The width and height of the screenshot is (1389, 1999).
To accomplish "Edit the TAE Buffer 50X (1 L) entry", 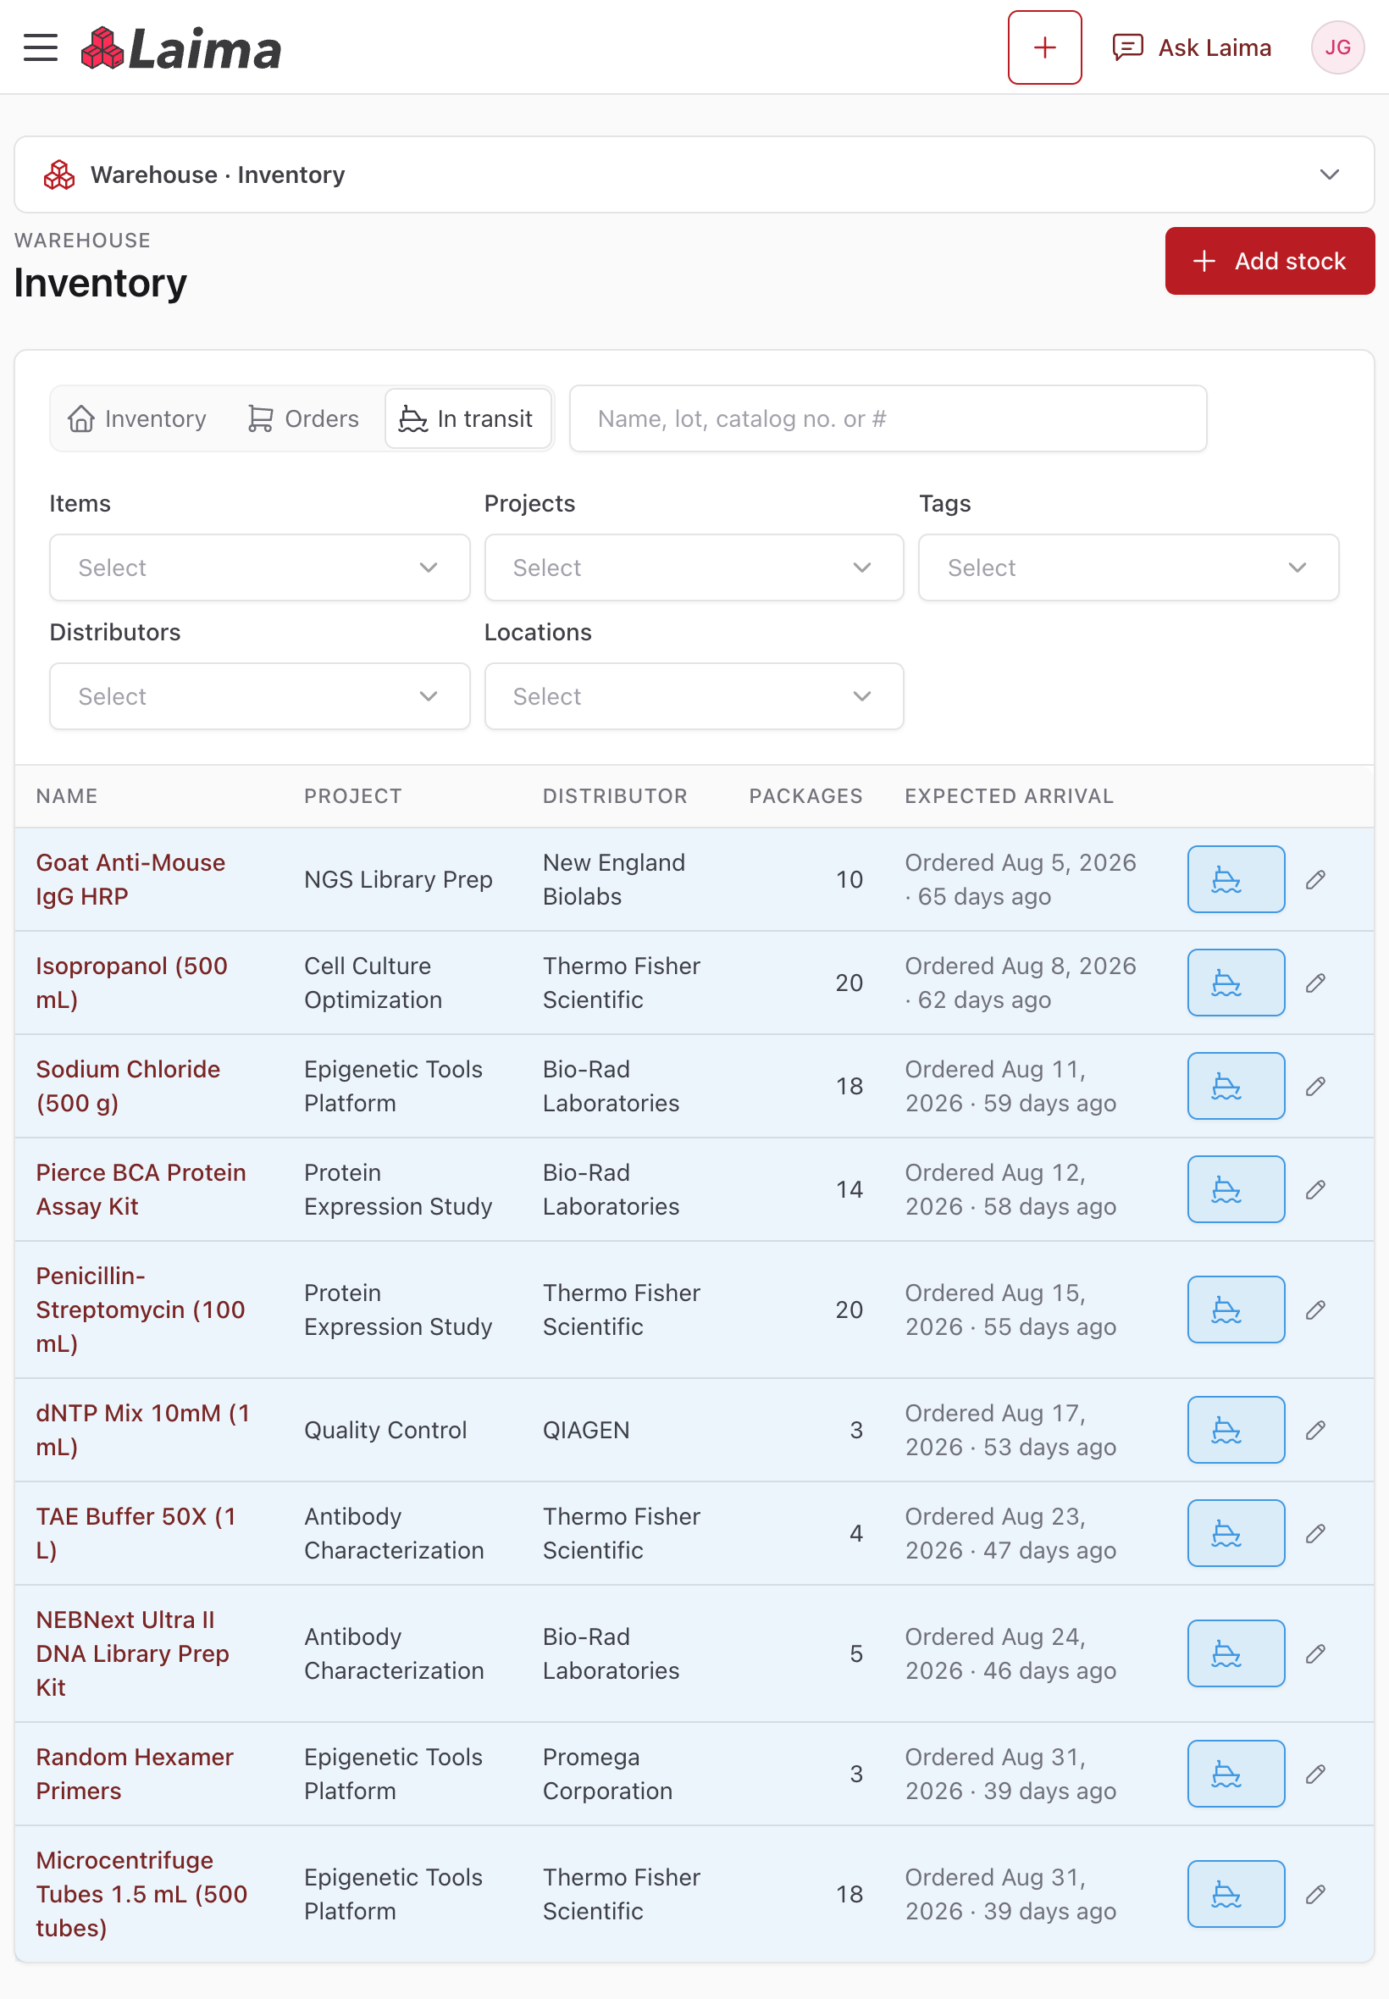I will tap(1315, 1533).
